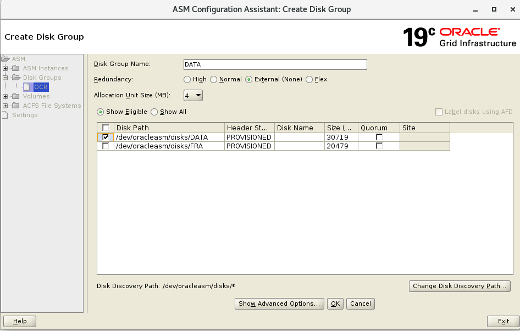Click the Show Advanced Options button
Image resolution: width=520 pixels, height=331 pixels.
point(279,304)
